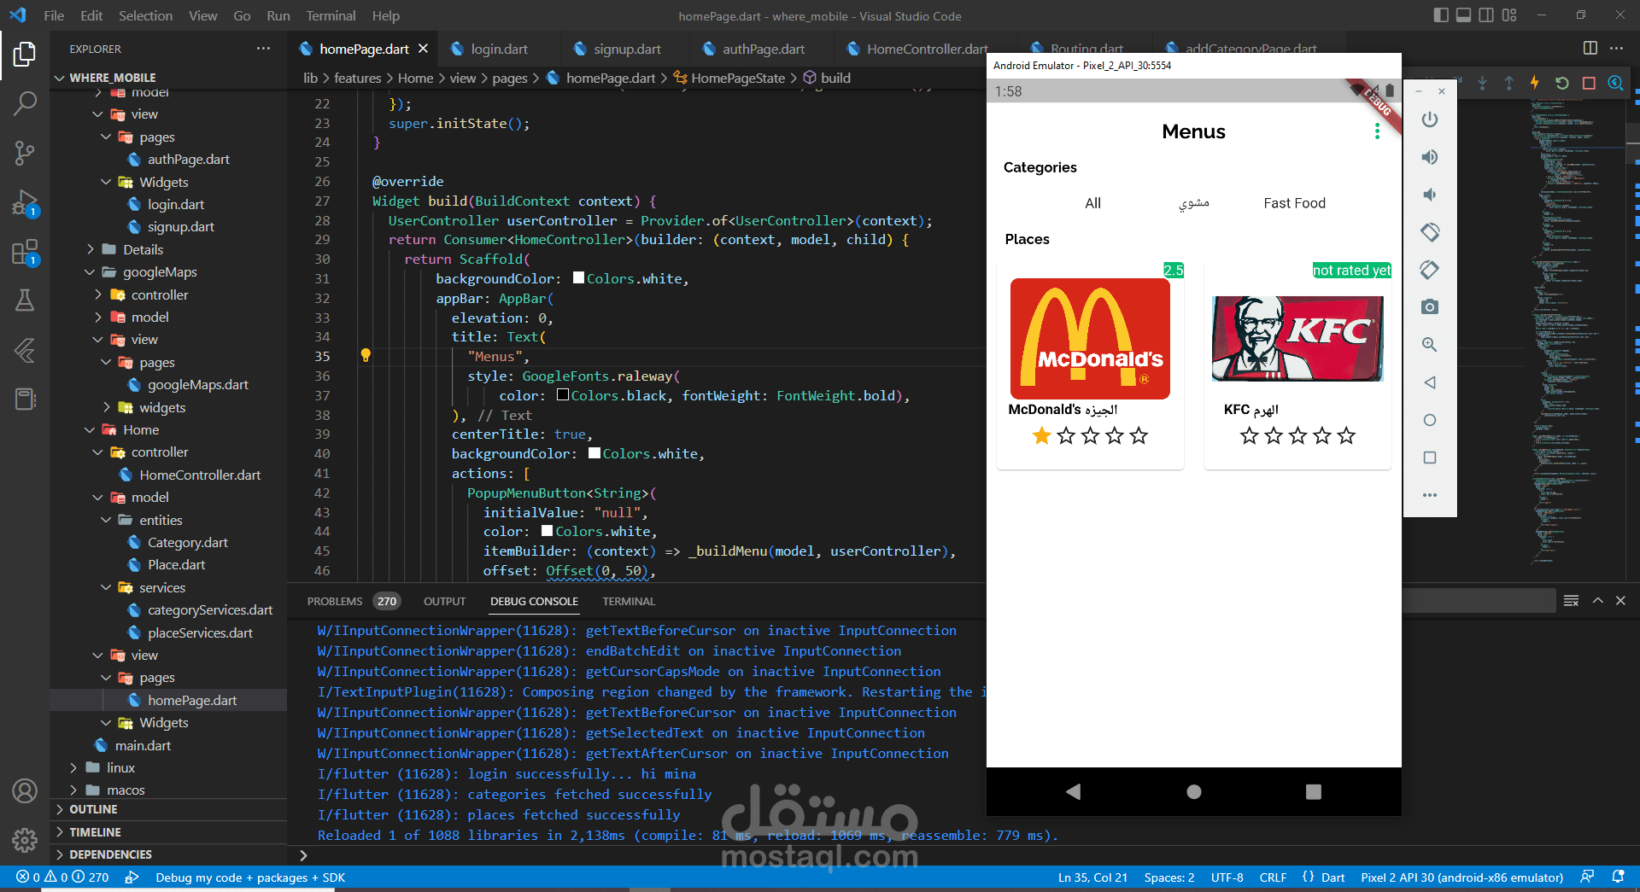
Task: Click emulator volume down icon
Action: click(1430, 195)
